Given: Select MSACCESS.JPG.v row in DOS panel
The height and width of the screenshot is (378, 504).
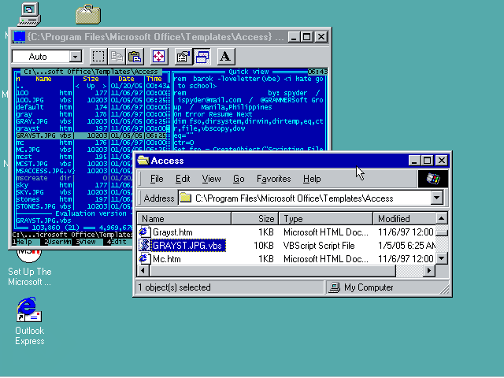Looking at the screenshot, I should (74, 171).
